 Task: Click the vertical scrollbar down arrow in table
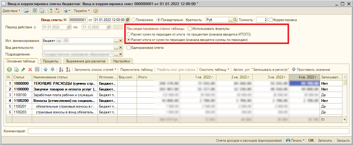click(345, 120)
